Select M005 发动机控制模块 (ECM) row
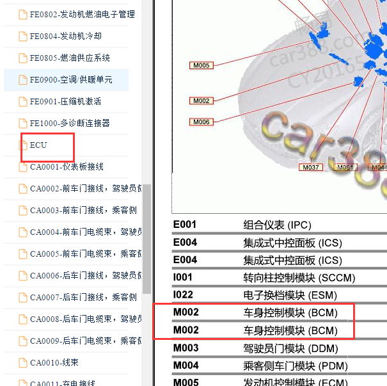 [280, 382]
